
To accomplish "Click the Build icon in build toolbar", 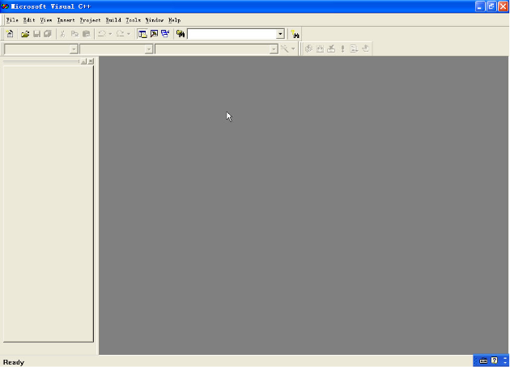I will pyautogui.click(x=320, y=49).
